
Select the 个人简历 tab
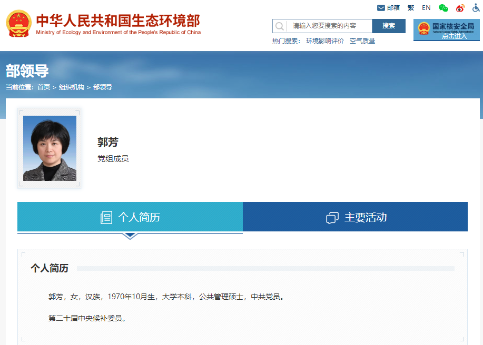click(130, 217)
